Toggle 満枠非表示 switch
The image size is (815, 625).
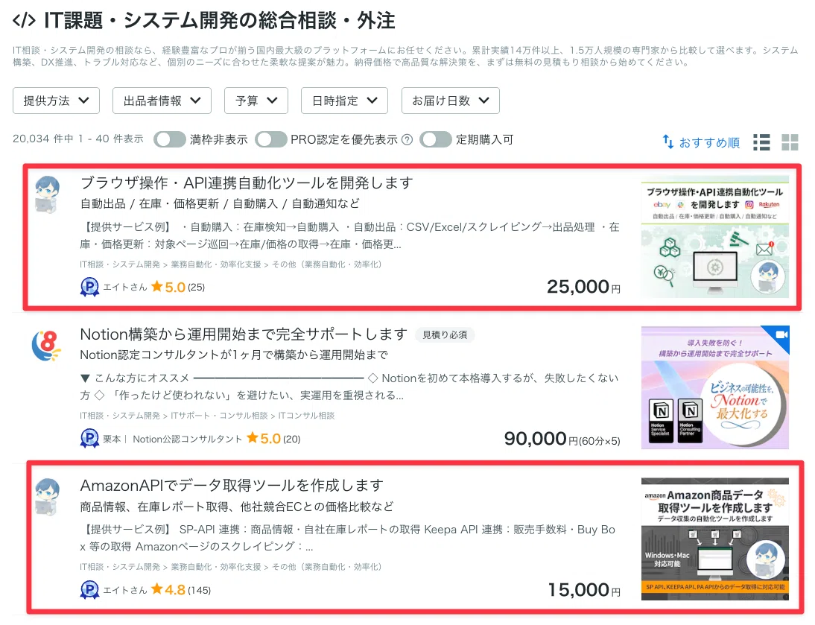coord(169,139)
